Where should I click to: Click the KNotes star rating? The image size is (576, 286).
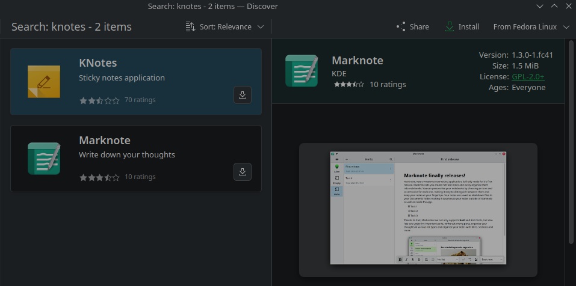tap(99, 100)
